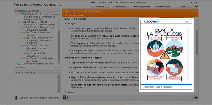212x105 pixels.
Task: Click the main content vertical scrollbar thumb
Action: coord(197,42)
